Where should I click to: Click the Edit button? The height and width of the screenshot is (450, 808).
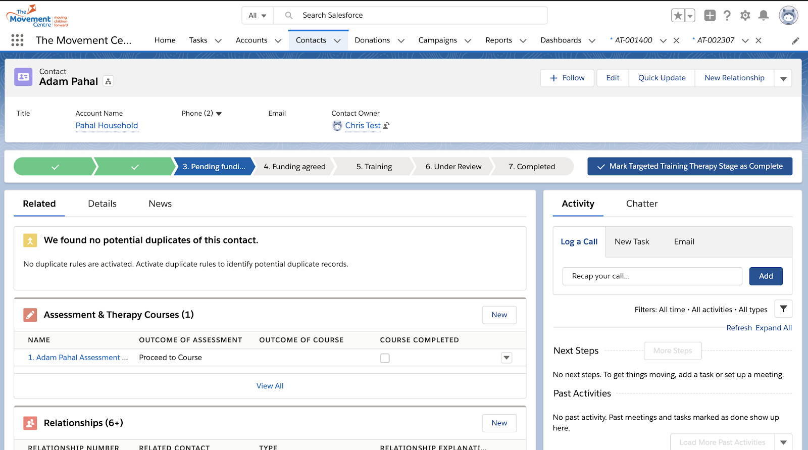(613, 78)
